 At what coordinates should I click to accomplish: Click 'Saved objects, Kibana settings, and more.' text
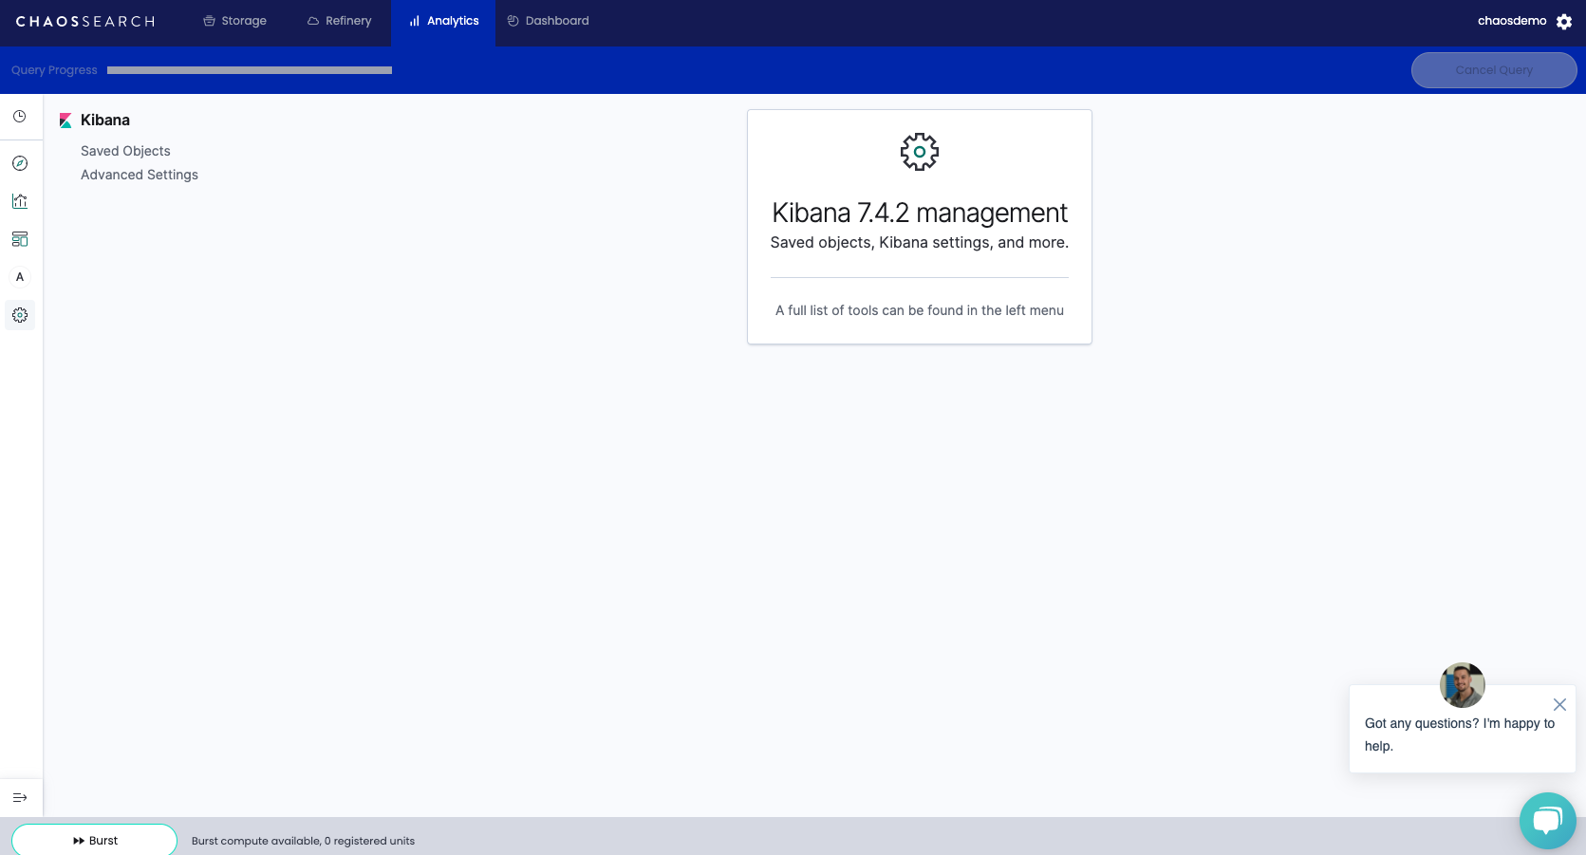pyautogui.click(x=920, y=243)
